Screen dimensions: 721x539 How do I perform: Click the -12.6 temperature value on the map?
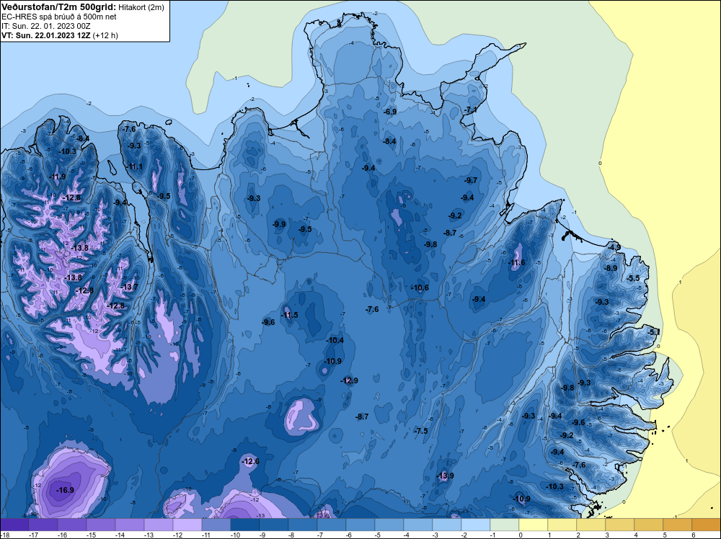tap(251, 461)
